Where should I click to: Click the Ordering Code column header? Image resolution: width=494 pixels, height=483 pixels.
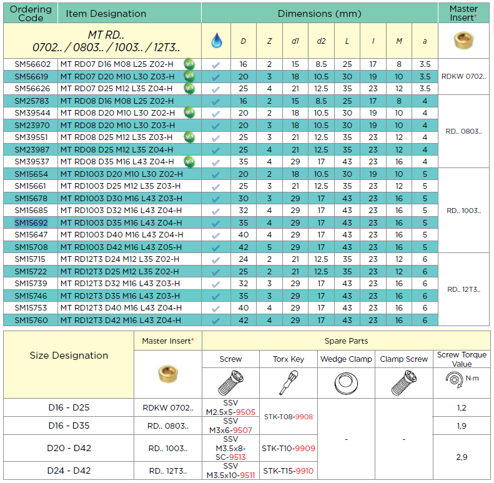coord(31,13)
